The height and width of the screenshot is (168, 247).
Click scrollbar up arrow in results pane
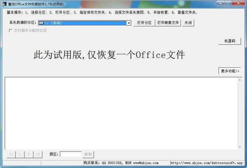tap(240, 80)
